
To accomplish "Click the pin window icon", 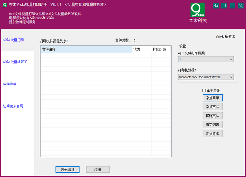I will click(x=216, y=6).
